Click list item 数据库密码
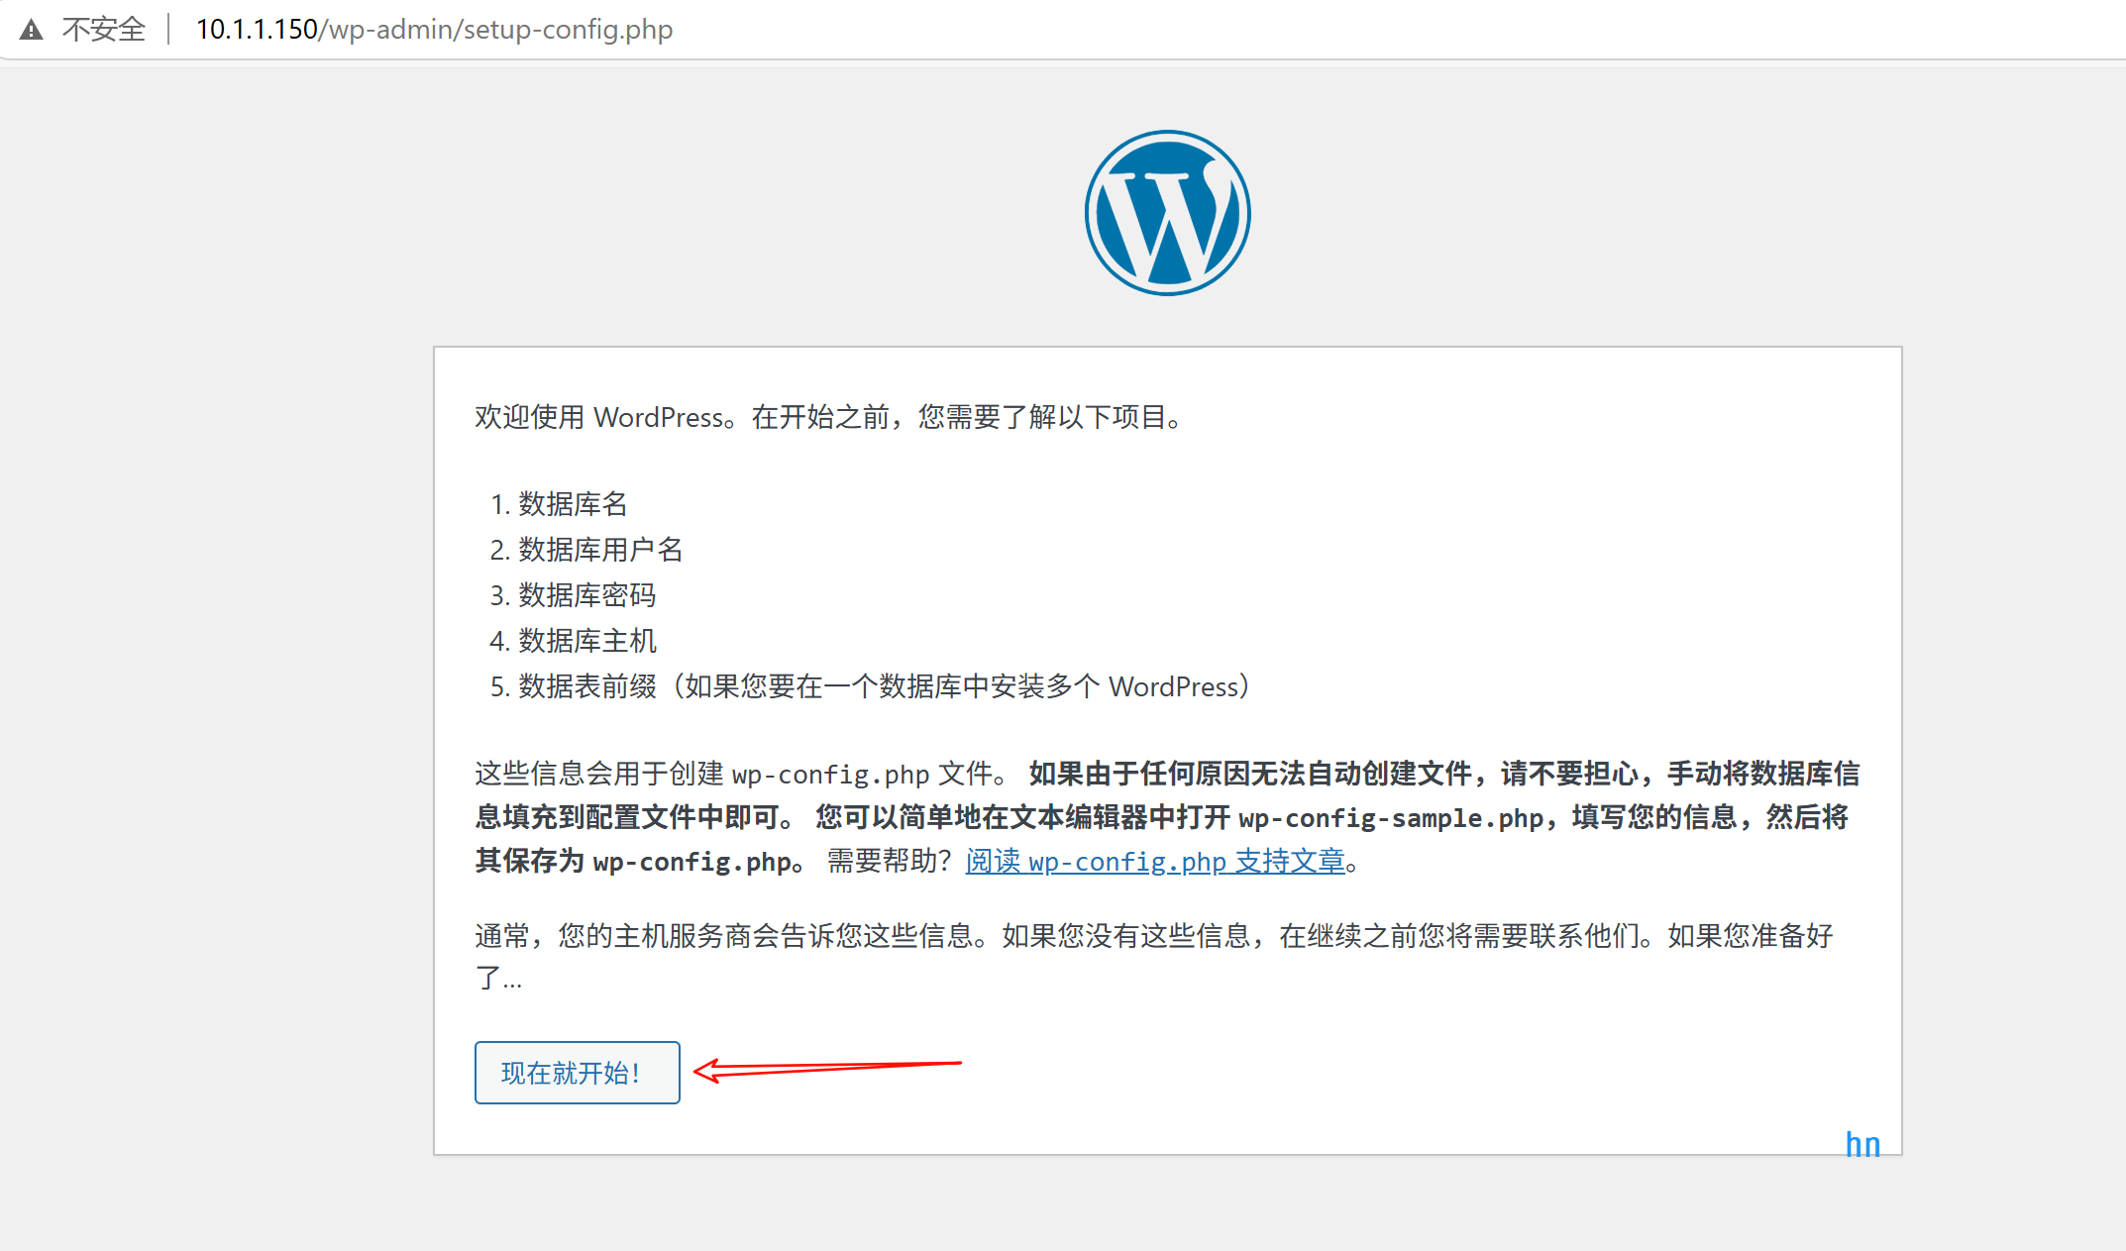The image size is (2126, 1251). point(586,595)
